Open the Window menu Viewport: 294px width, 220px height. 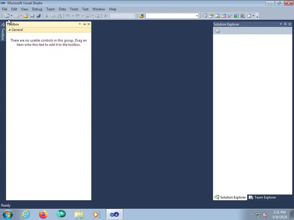click(99, 9)
